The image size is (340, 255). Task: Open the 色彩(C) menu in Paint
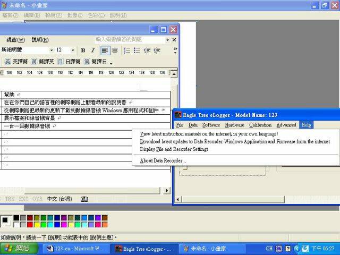[96, 15]
